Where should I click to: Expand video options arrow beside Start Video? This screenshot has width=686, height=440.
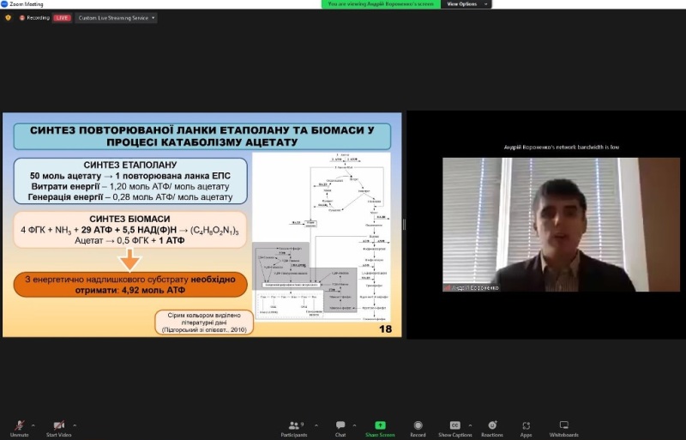coord(75,425)
